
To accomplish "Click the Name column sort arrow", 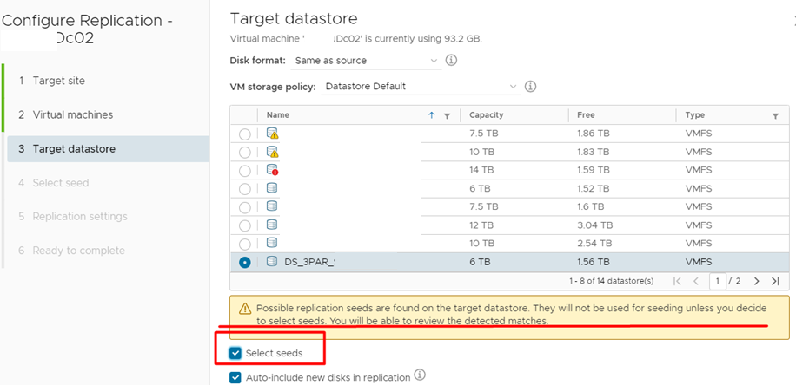I will tap(432, 115).
